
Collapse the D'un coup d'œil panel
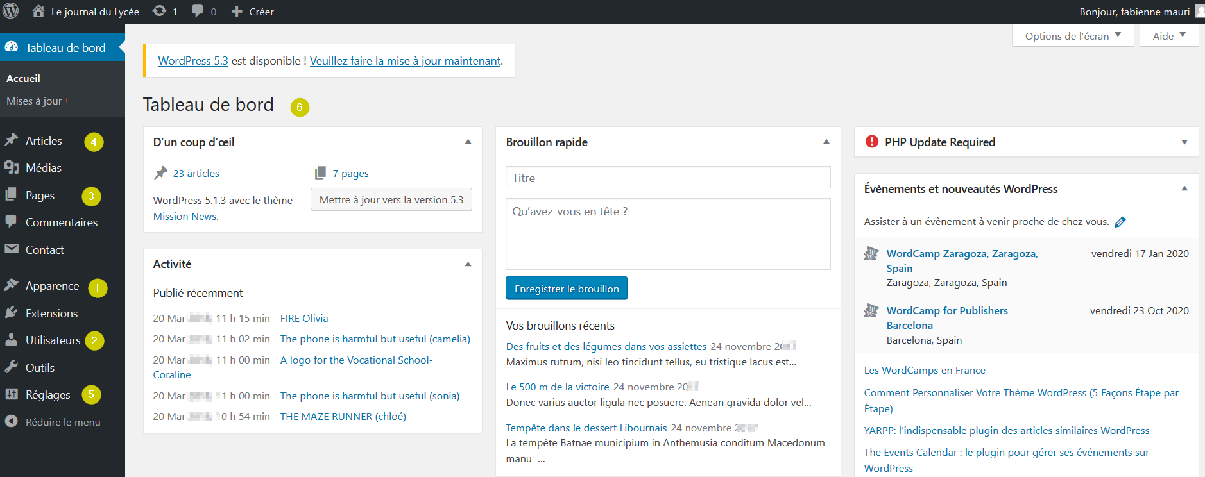(468, 142)
